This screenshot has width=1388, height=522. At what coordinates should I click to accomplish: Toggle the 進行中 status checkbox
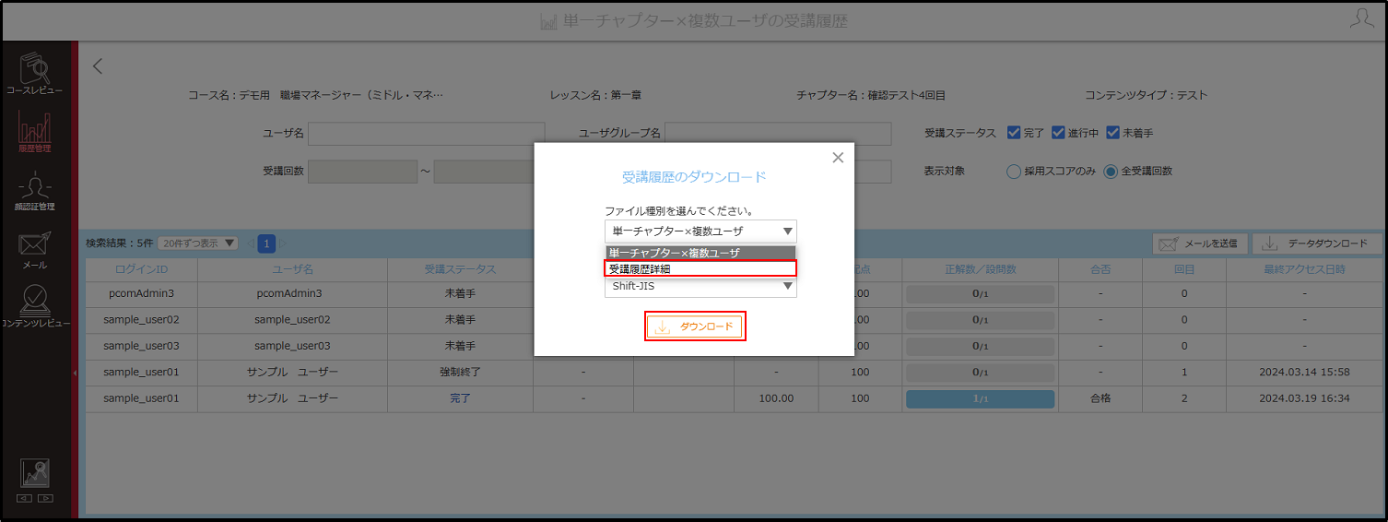(1058, 133)
